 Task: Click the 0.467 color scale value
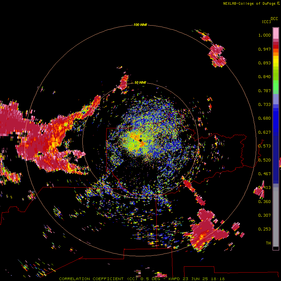(264, 174)
